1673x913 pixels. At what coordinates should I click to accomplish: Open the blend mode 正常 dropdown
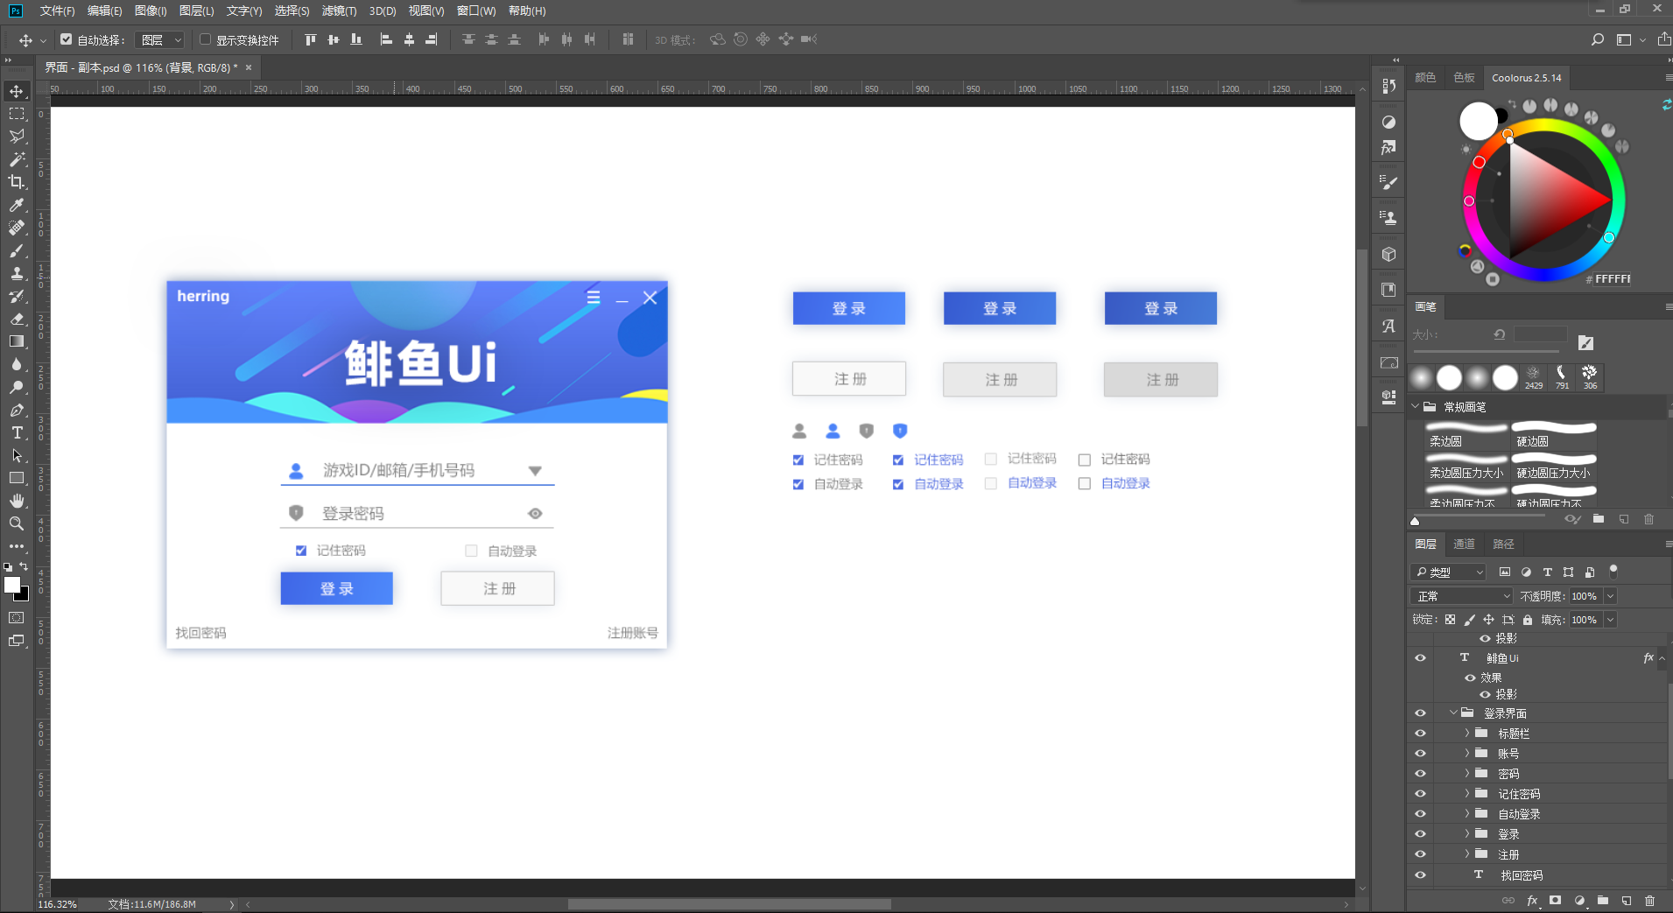click(x=1462, y=596)
